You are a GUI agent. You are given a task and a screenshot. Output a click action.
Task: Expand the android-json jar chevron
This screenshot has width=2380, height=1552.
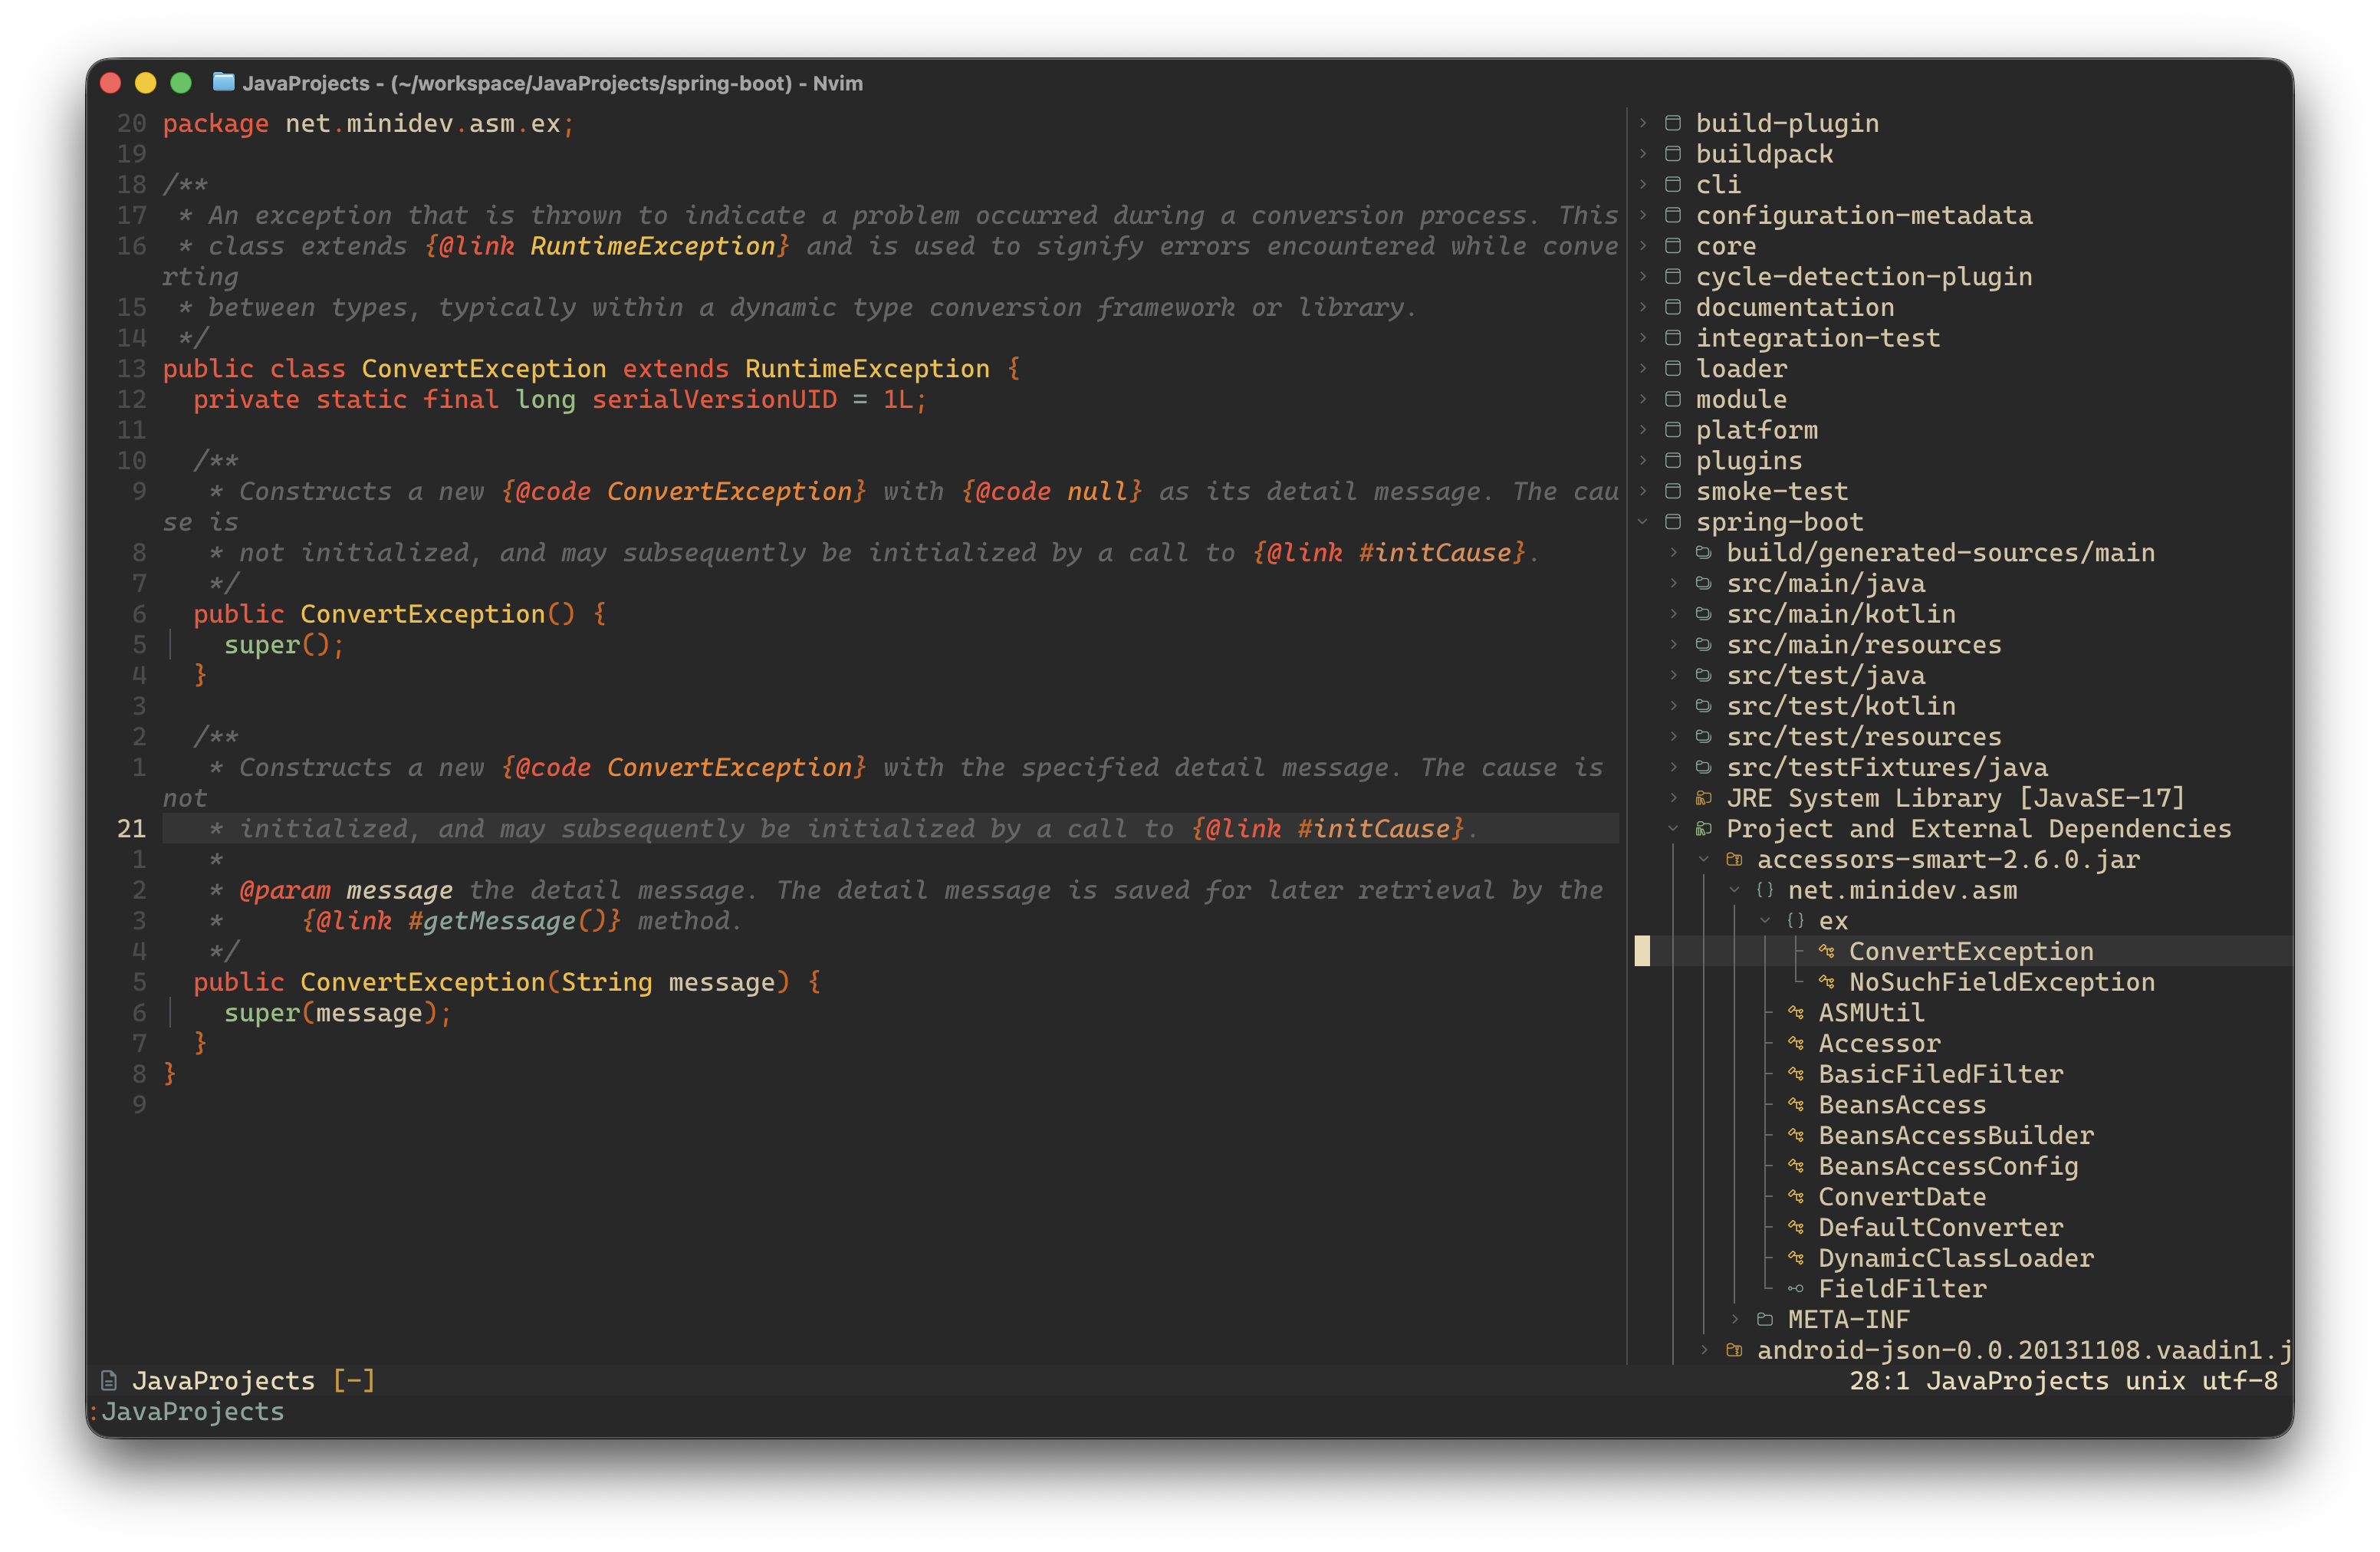coord(1704,1350)
